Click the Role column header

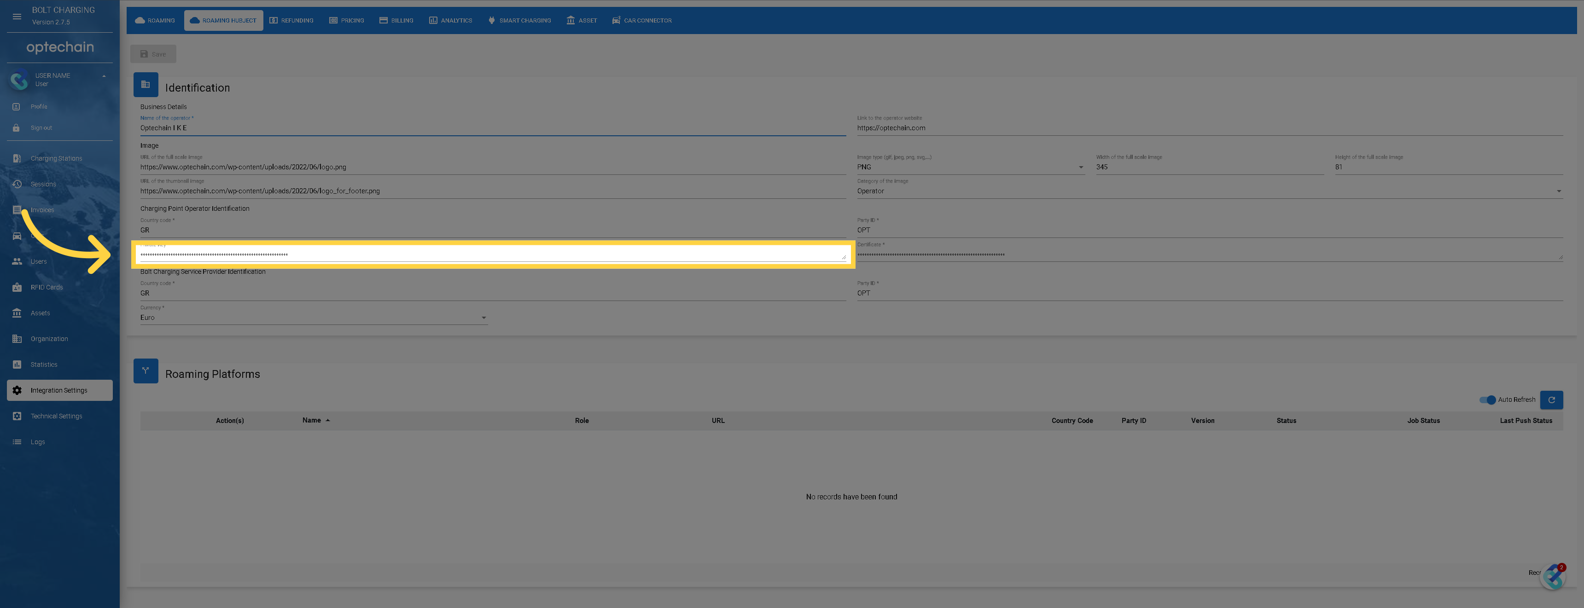pyautogui.click(x=582, y=421)
